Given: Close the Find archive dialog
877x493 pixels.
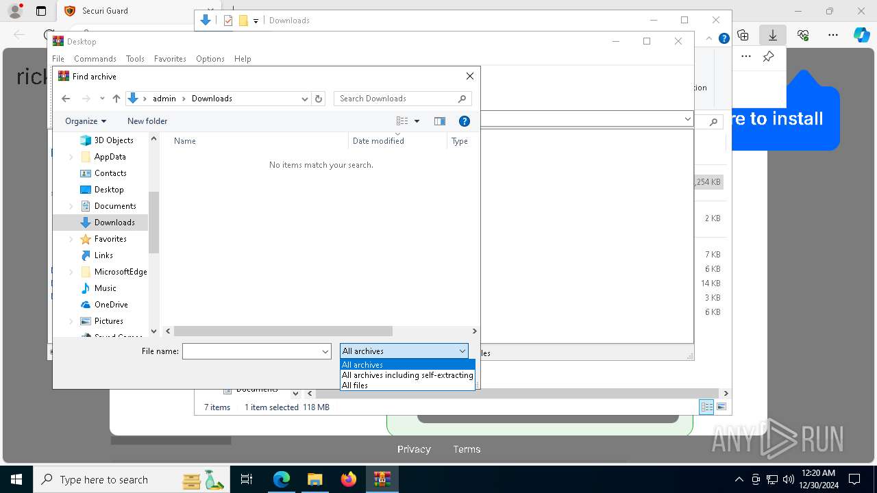Looking at the screenshot, I should [469, 76].
